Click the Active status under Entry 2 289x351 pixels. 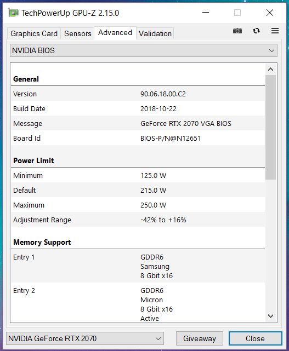click(x=150, y=318)
